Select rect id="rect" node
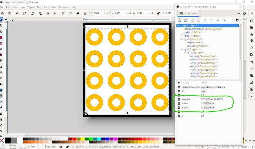Screen dimensions: 255x149 194,43
